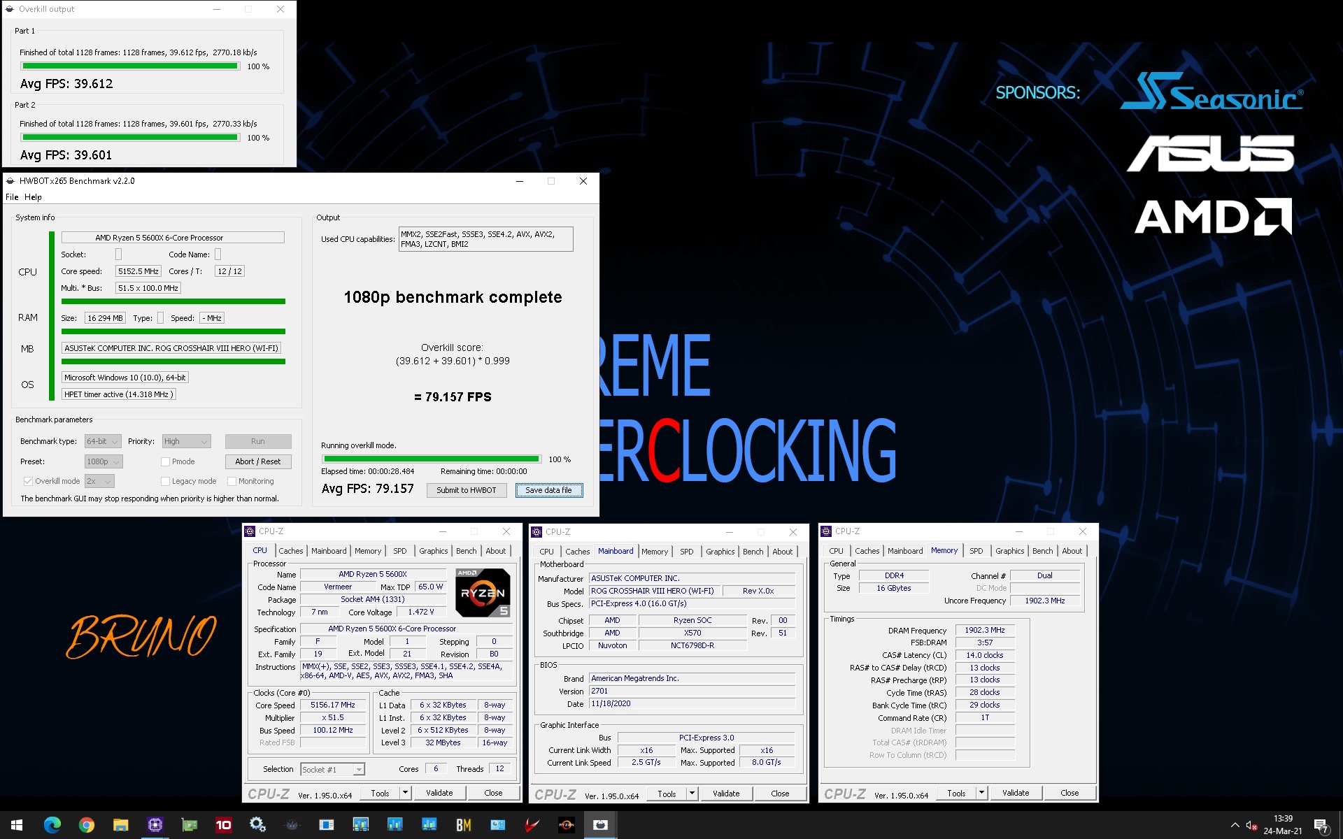
Task: Click Submit to HWBOT
Action: (467, 490)
